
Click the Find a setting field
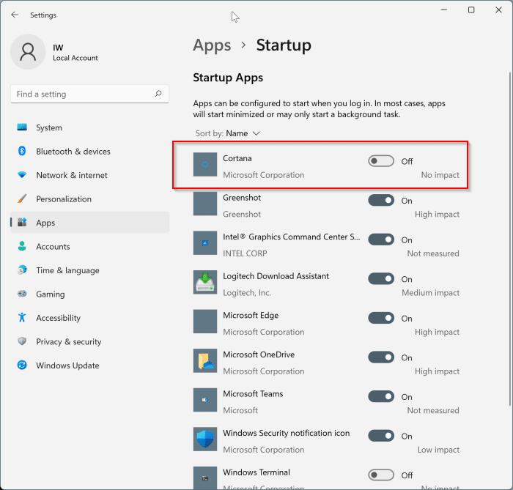coord(89,94)
